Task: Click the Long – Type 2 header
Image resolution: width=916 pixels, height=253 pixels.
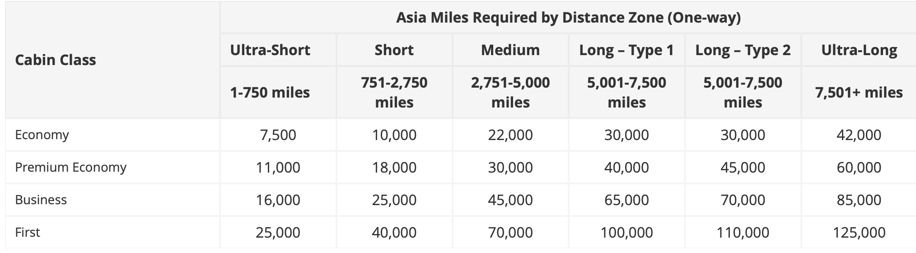Action: [x=743, y=50]
